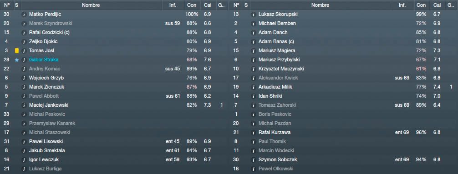Viewport: 458px width, 174px height.
Task: Select substitute Rafal Kurzawa row
Action: click(x=343, y=132)
